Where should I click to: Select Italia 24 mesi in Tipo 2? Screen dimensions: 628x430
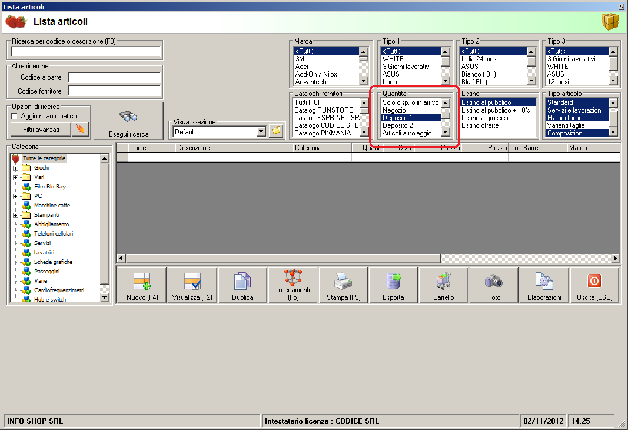(x=480, y=59)
